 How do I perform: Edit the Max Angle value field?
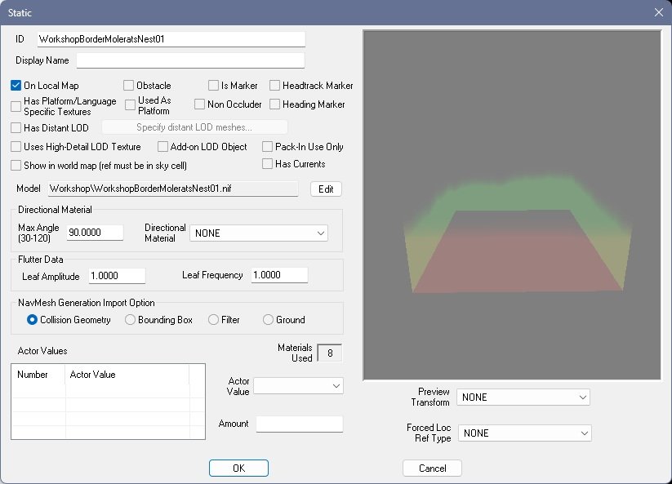(x=95, y=233)
